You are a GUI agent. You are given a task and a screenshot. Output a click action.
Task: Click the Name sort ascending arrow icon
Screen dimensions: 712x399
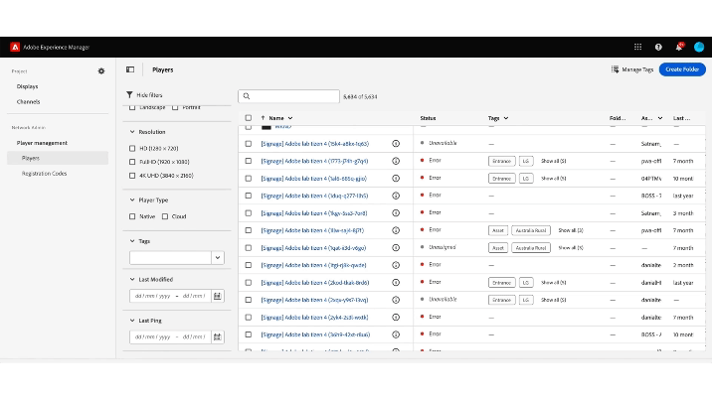click(x=263, y=118)
